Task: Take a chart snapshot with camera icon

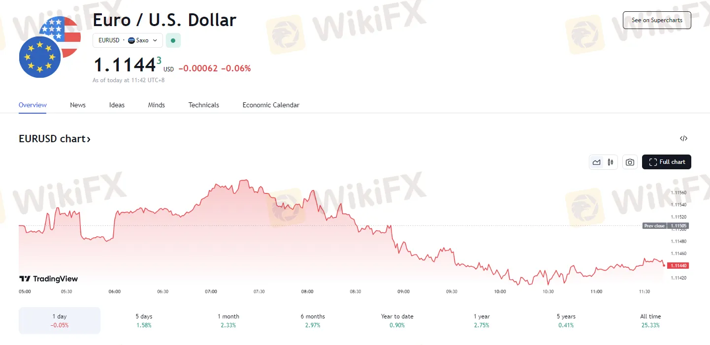Action: pyautogui.click(x=630, y=162)
